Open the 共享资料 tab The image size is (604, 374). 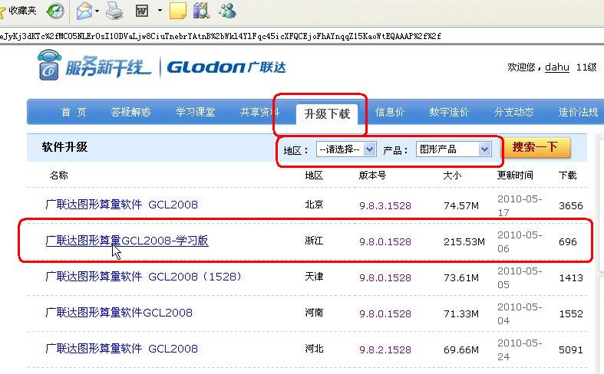click(x=259, y=113)
